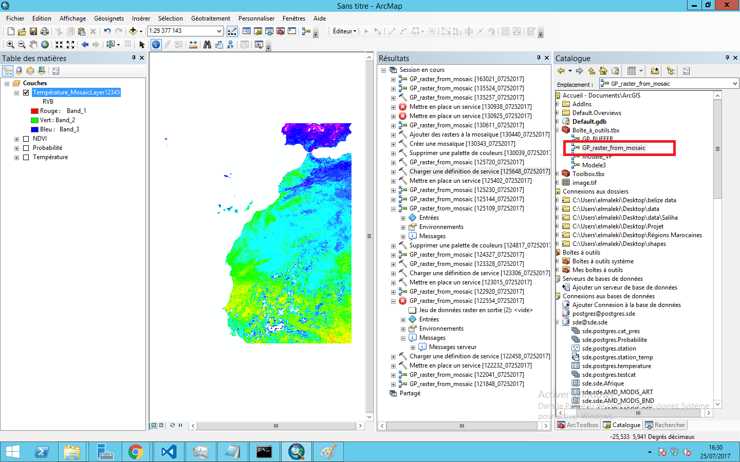The image size is (740, 462).
Task: Open the map scale dropdown
Action: 219,31
